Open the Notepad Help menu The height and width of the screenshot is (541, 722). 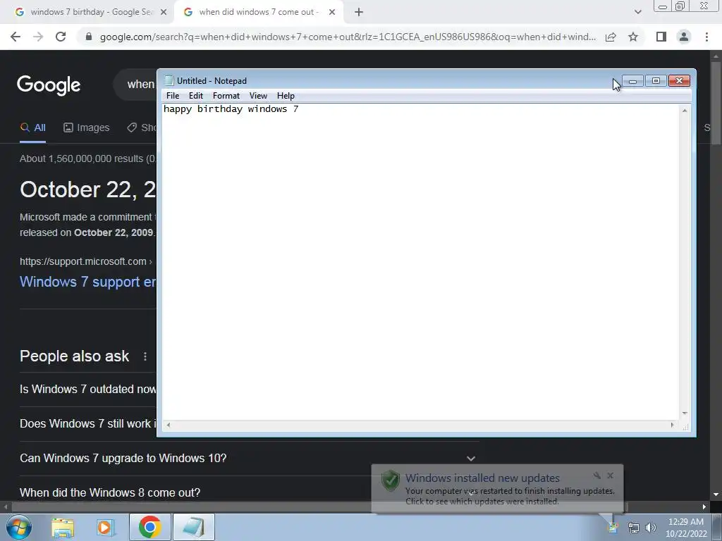click(286, 96)
